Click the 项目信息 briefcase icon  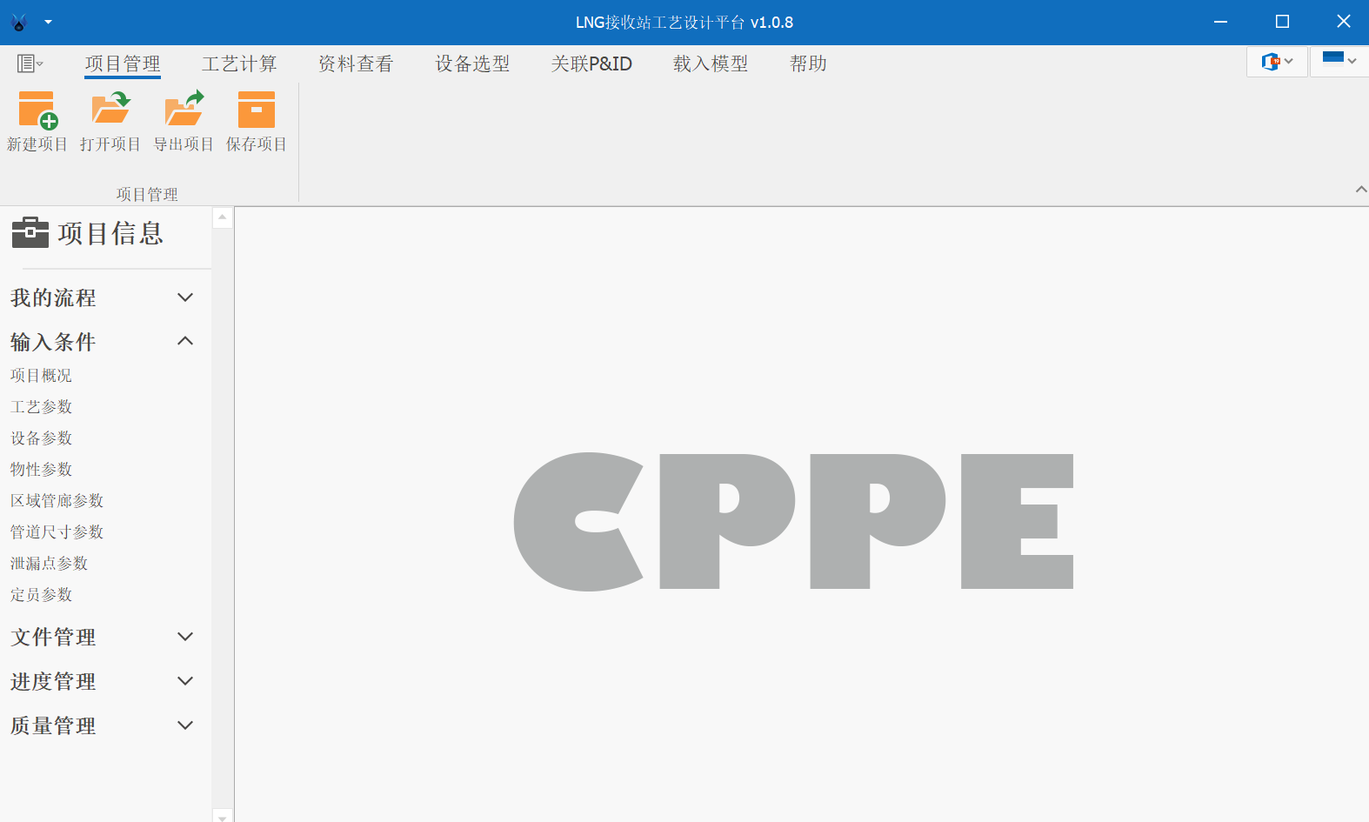click(30, 232)
